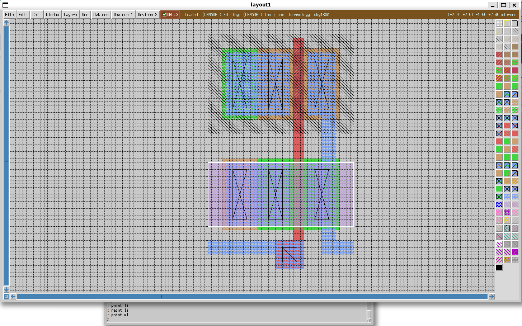This screenshot has width=522, height=326.
Task: Expand the Options dropdown
Action: coord(101,15)
